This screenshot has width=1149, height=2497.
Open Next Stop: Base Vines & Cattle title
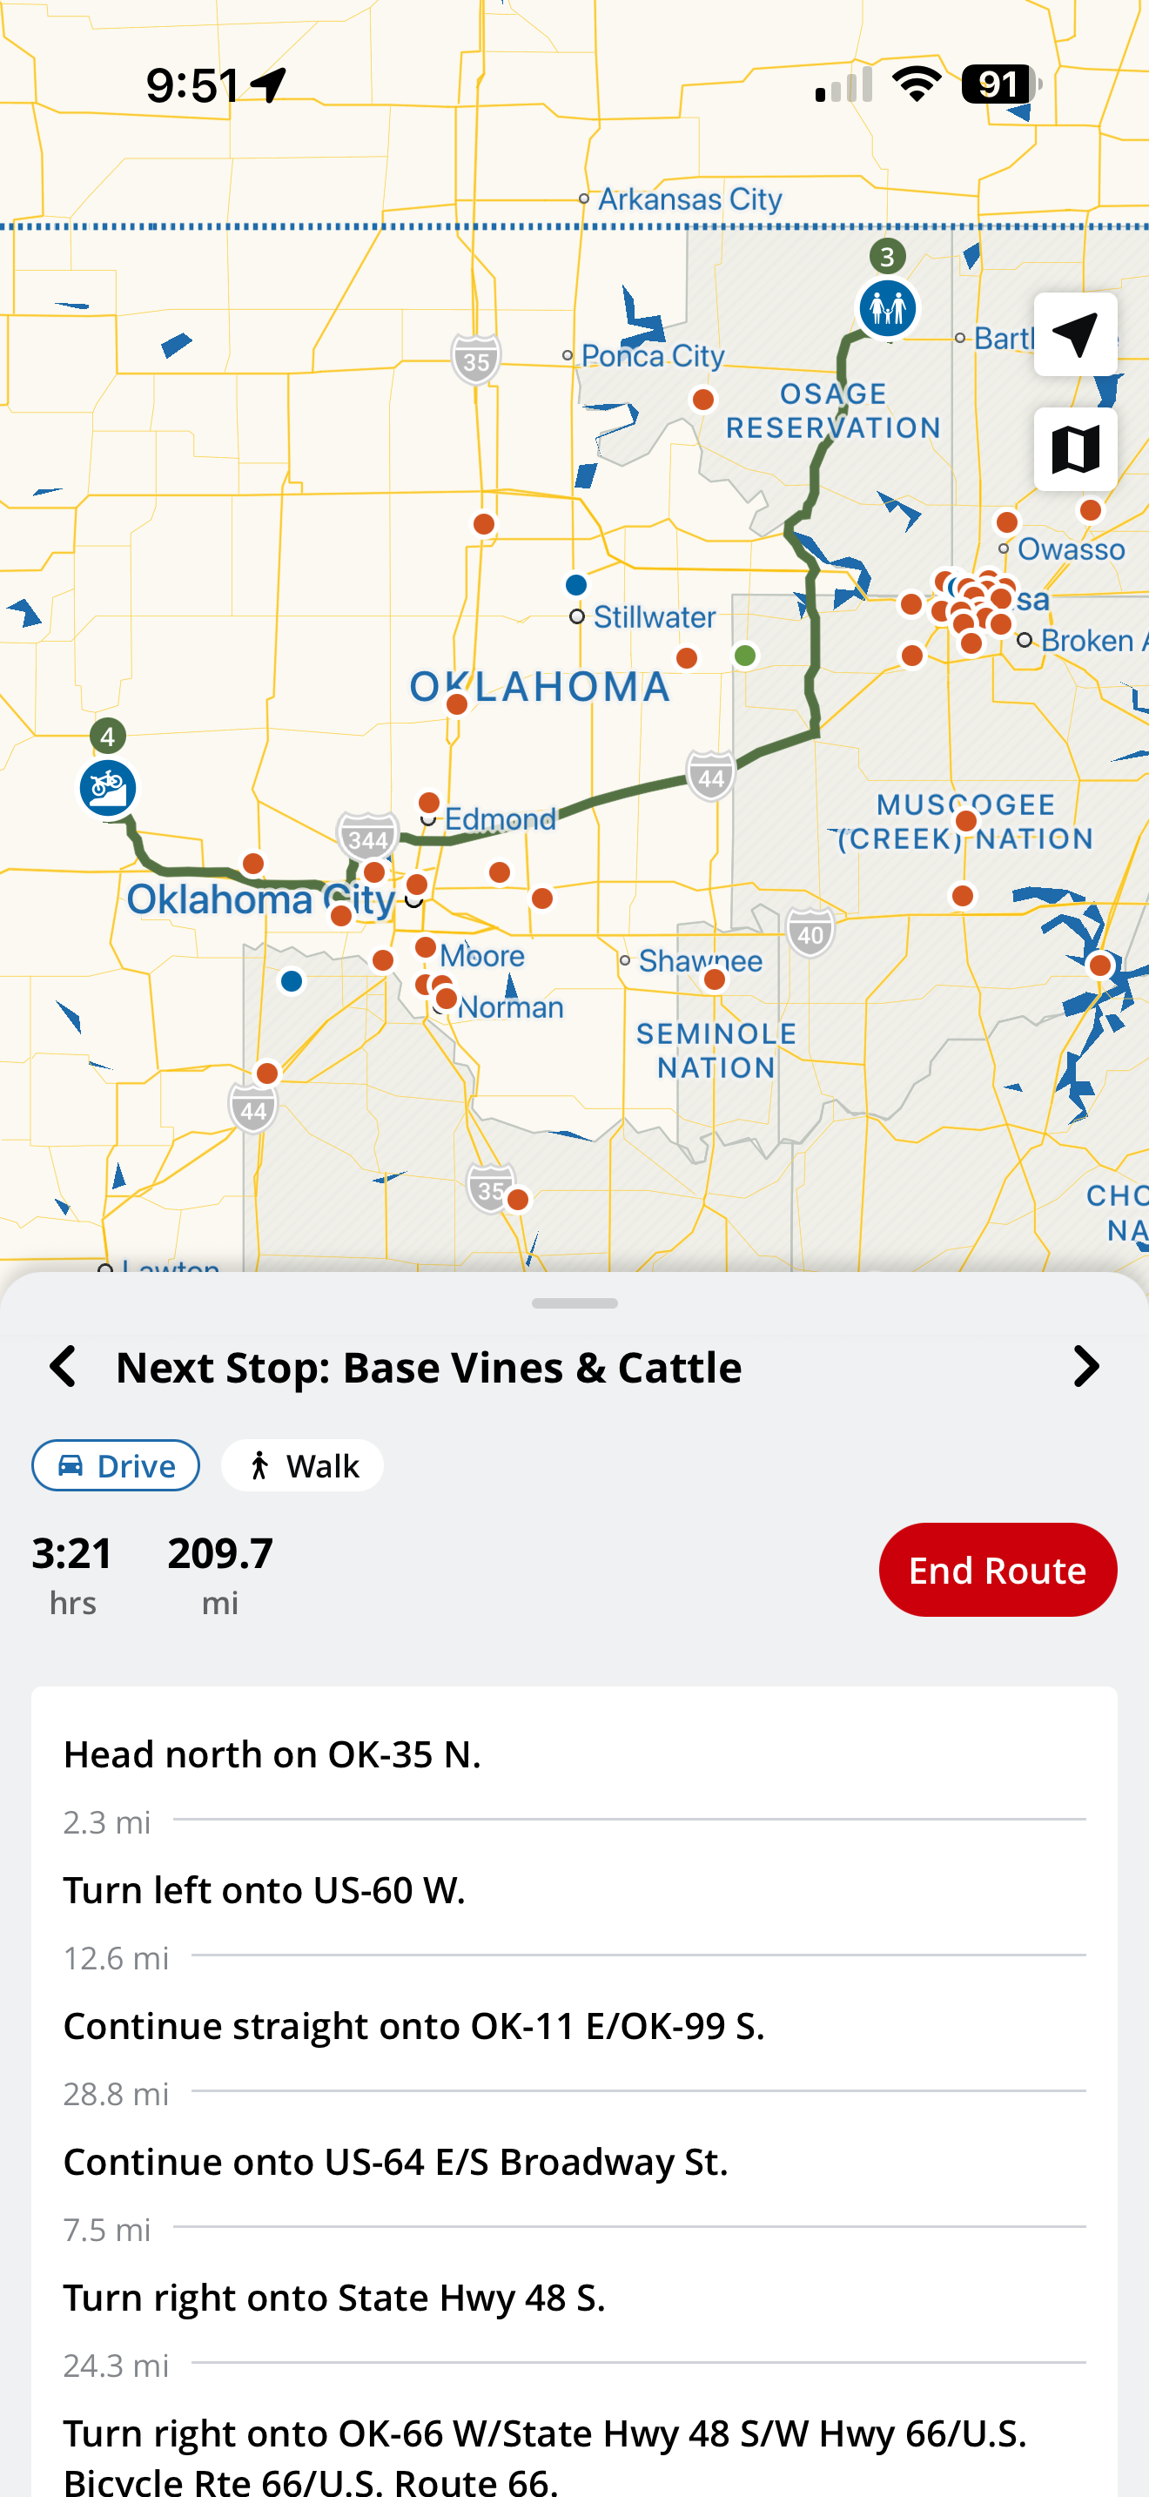pyautogui.click(x=428, y=1367)
